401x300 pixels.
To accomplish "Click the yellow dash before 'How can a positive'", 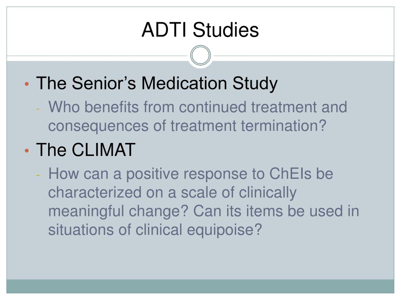I will pos(38,175).
